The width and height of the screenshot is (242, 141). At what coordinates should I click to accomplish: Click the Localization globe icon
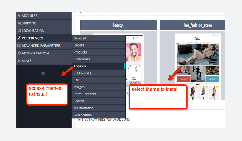[x=19, y=31]
